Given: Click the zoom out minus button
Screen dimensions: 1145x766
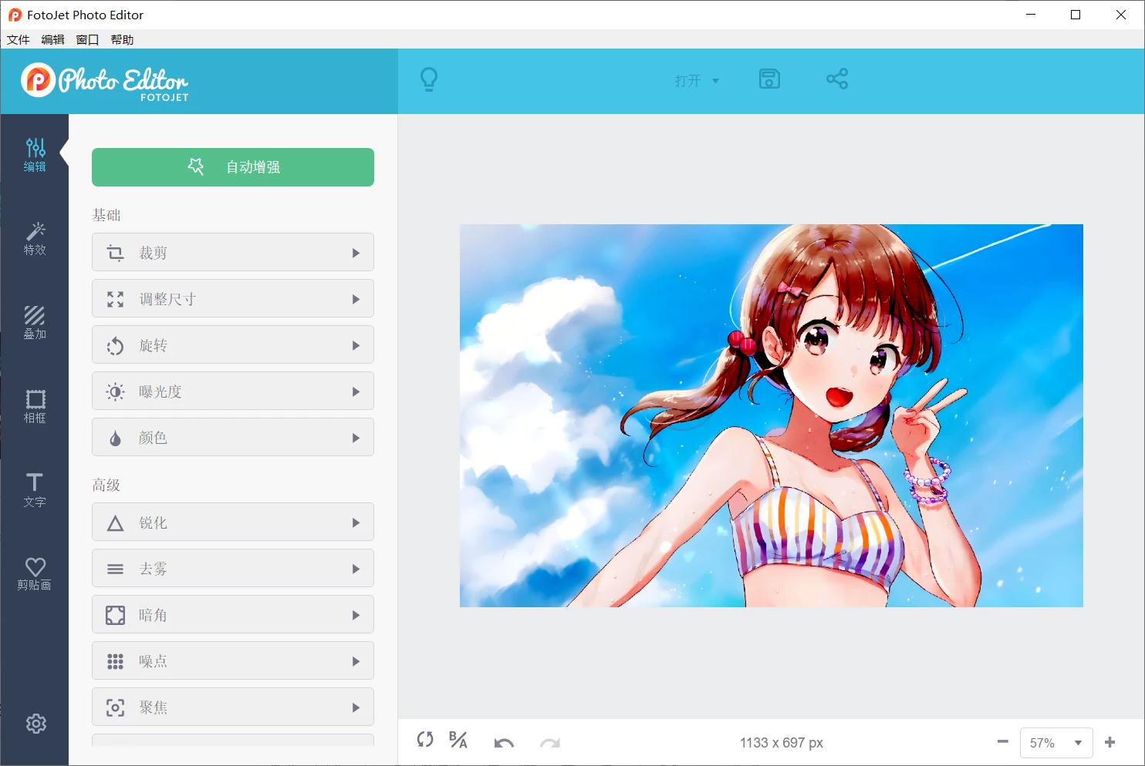Looking at the screenshot, I should (x=1002, y=742).
